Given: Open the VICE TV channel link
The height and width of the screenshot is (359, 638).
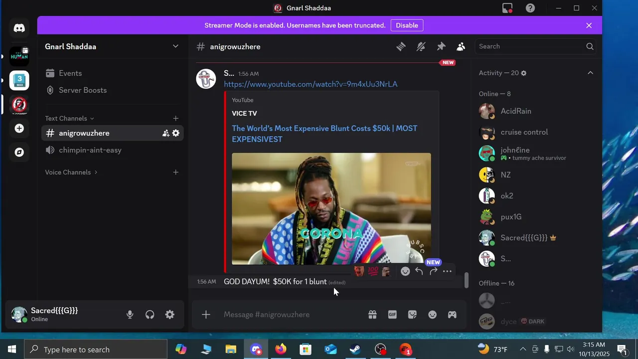Looking at the screenshot, I should point(244,113).
